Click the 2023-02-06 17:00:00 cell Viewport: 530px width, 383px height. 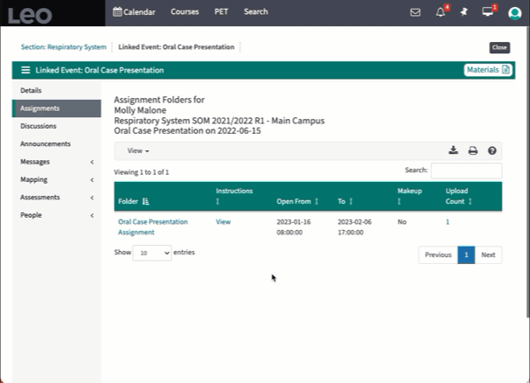tap(354, 226)
